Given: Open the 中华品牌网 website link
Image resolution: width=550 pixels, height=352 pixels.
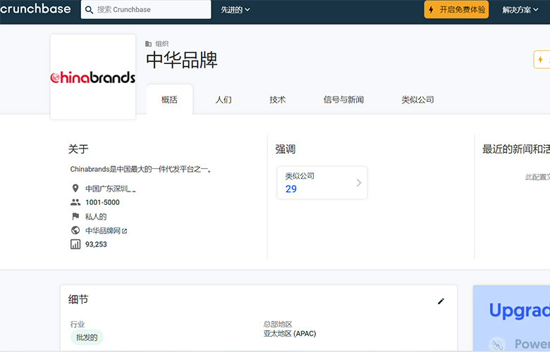Looking at the screenshot, I should tap(103, 230).
